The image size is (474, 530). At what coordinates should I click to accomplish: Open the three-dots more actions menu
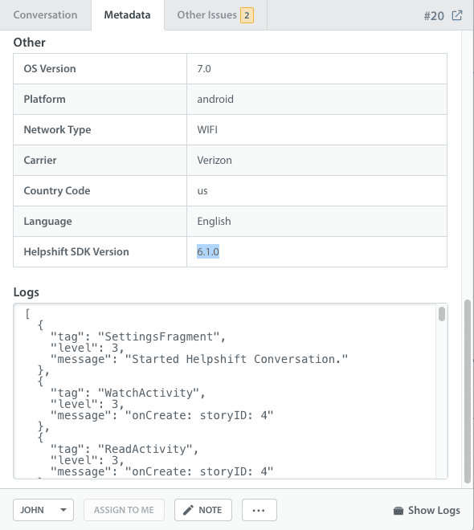(259, 510)
